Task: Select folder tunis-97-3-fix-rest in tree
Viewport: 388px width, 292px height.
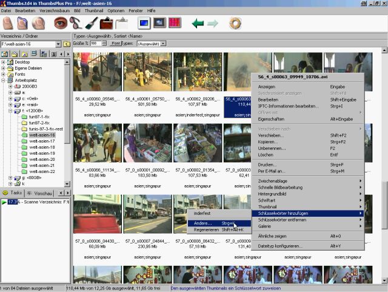Action: point(46,129)
